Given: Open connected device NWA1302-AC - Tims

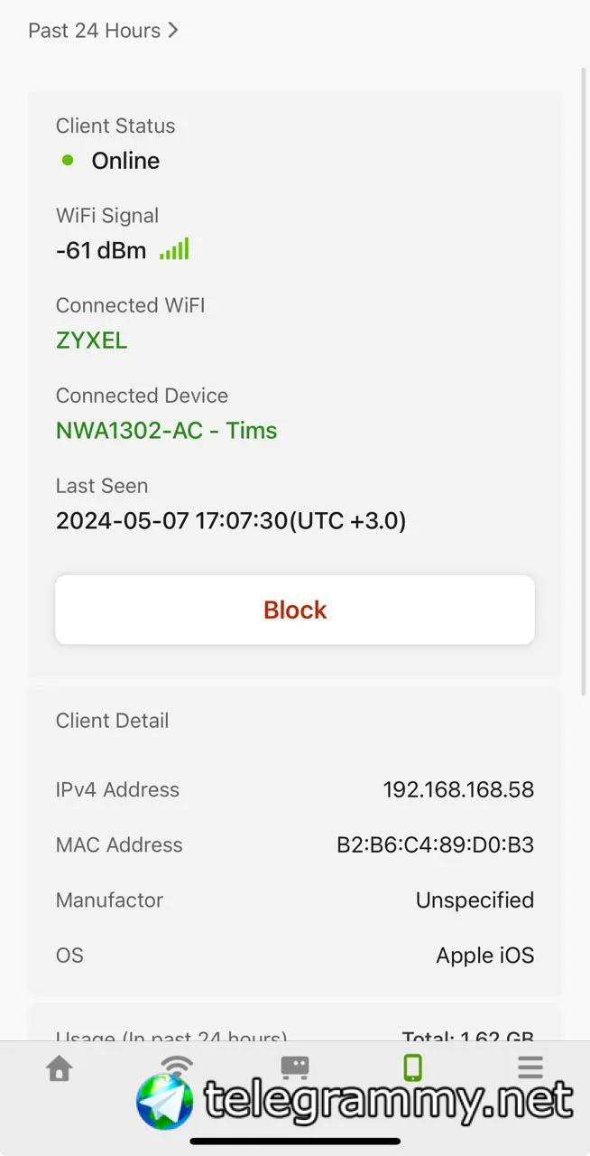Looking at the screenshot, I should click(166, 431).
